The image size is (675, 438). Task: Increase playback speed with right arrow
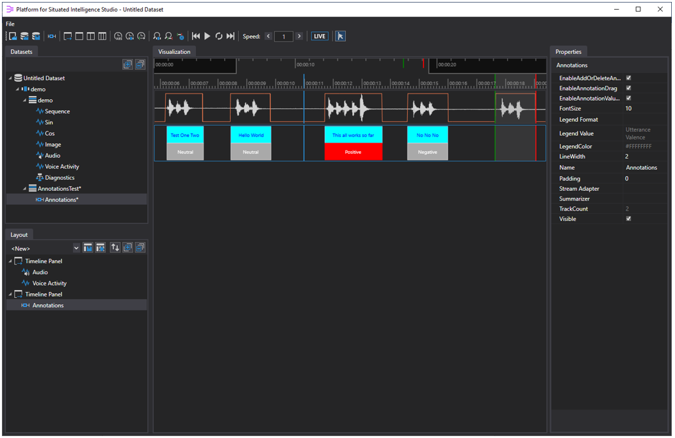coord(299,36)
